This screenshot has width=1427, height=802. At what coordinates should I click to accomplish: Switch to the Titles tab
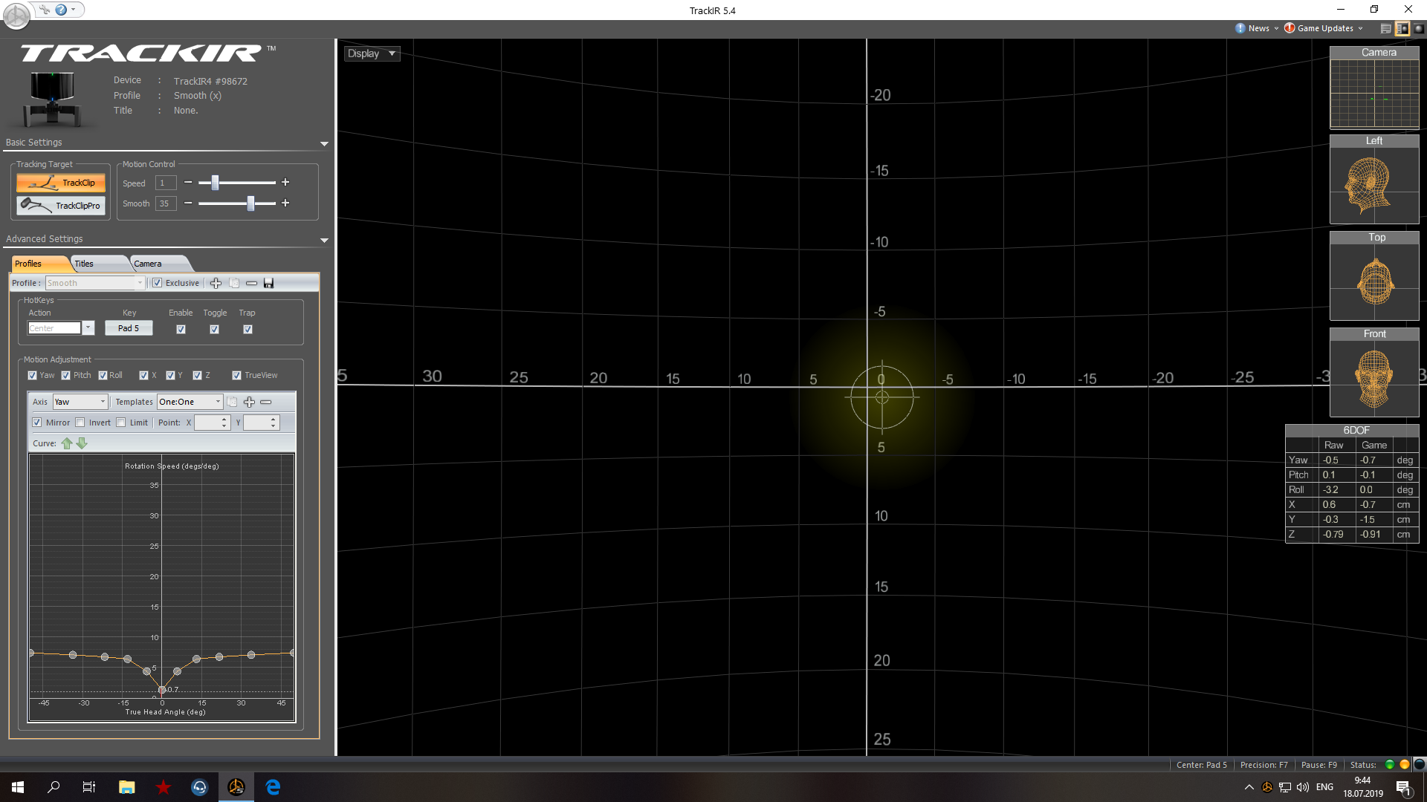[x=88, y=264]
